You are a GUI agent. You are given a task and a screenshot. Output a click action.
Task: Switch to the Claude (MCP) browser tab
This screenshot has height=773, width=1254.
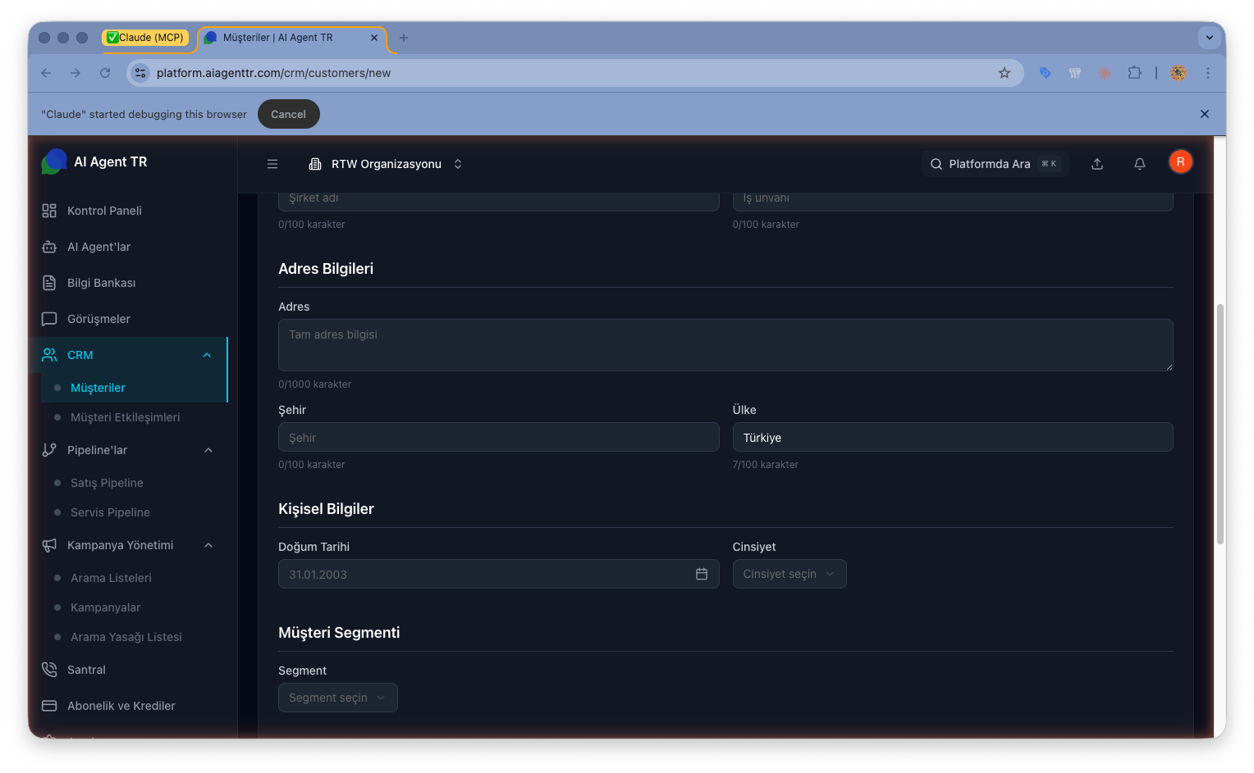click(145, 38)
